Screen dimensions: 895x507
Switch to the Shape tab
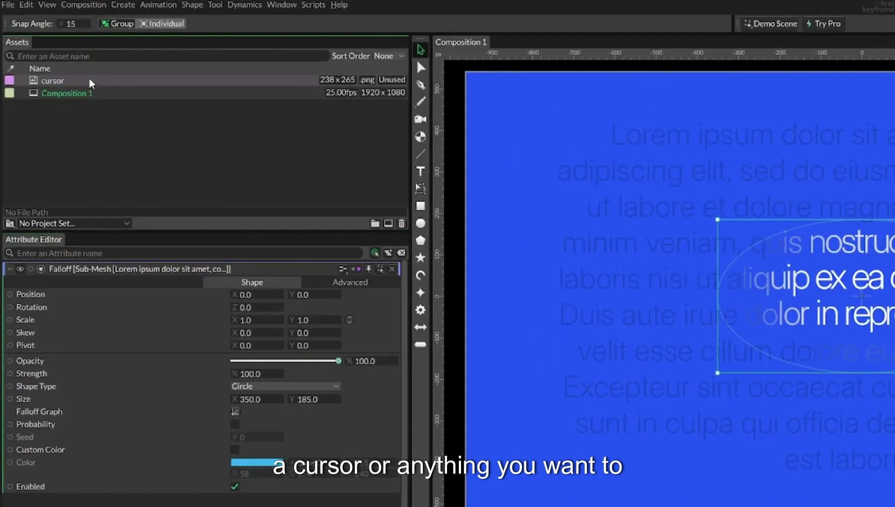tap(252, 282)
